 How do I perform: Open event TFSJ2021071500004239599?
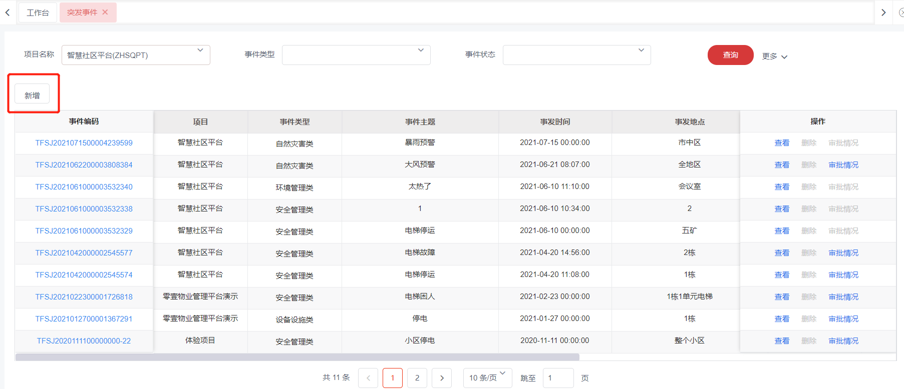(x=84, y=143)
